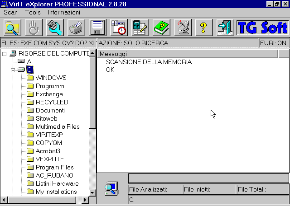Click the Programmi folder icon
The width and height of the screenshot is (290, 206).
[30, 86]
